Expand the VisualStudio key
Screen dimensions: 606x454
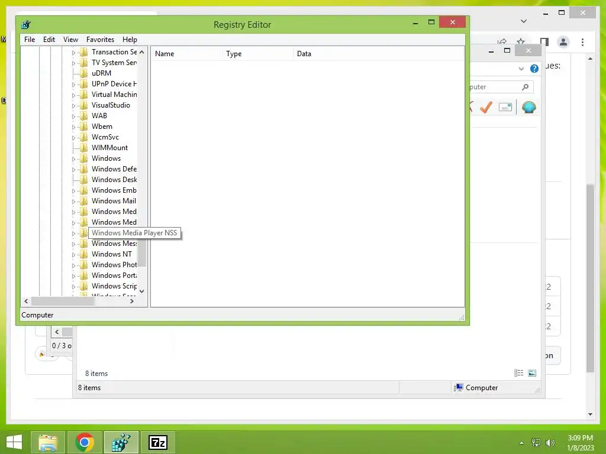click(73, 106)
